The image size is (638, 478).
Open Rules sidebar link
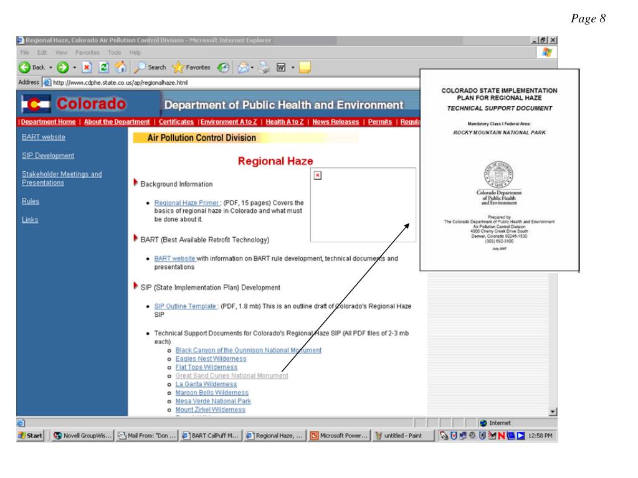(x=31, y=201)
